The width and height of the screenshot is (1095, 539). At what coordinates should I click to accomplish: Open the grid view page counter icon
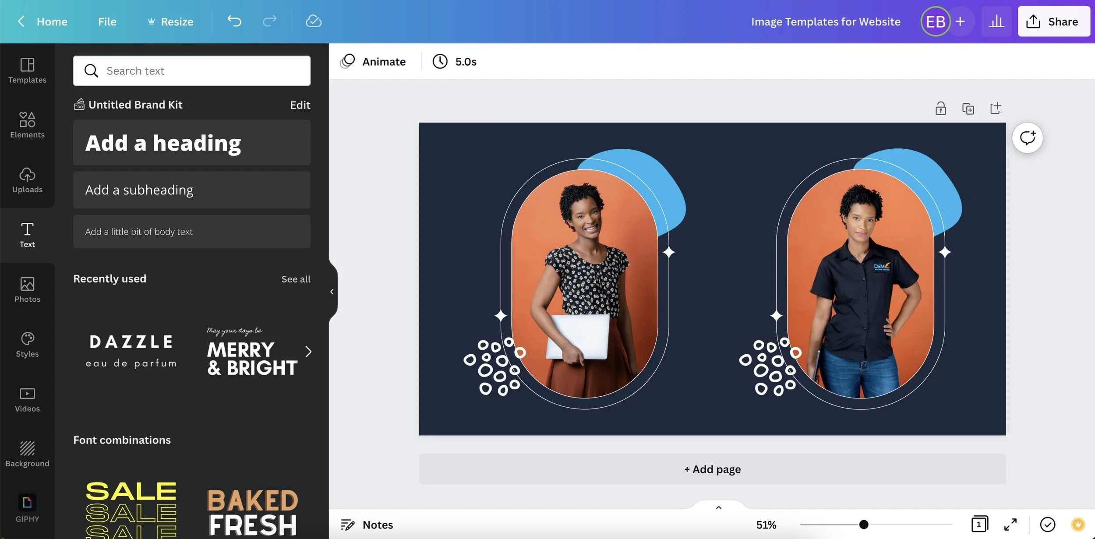pos(979,524)
